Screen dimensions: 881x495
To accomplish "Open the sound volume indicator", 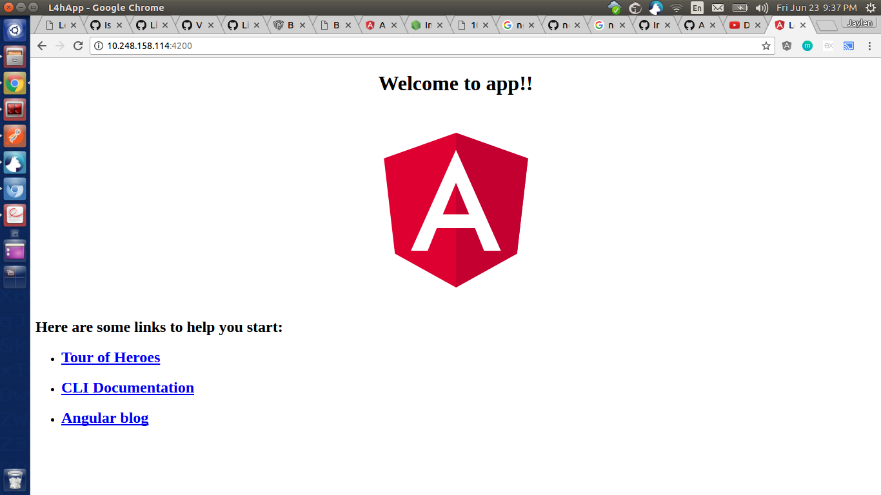I will (762, 8).
